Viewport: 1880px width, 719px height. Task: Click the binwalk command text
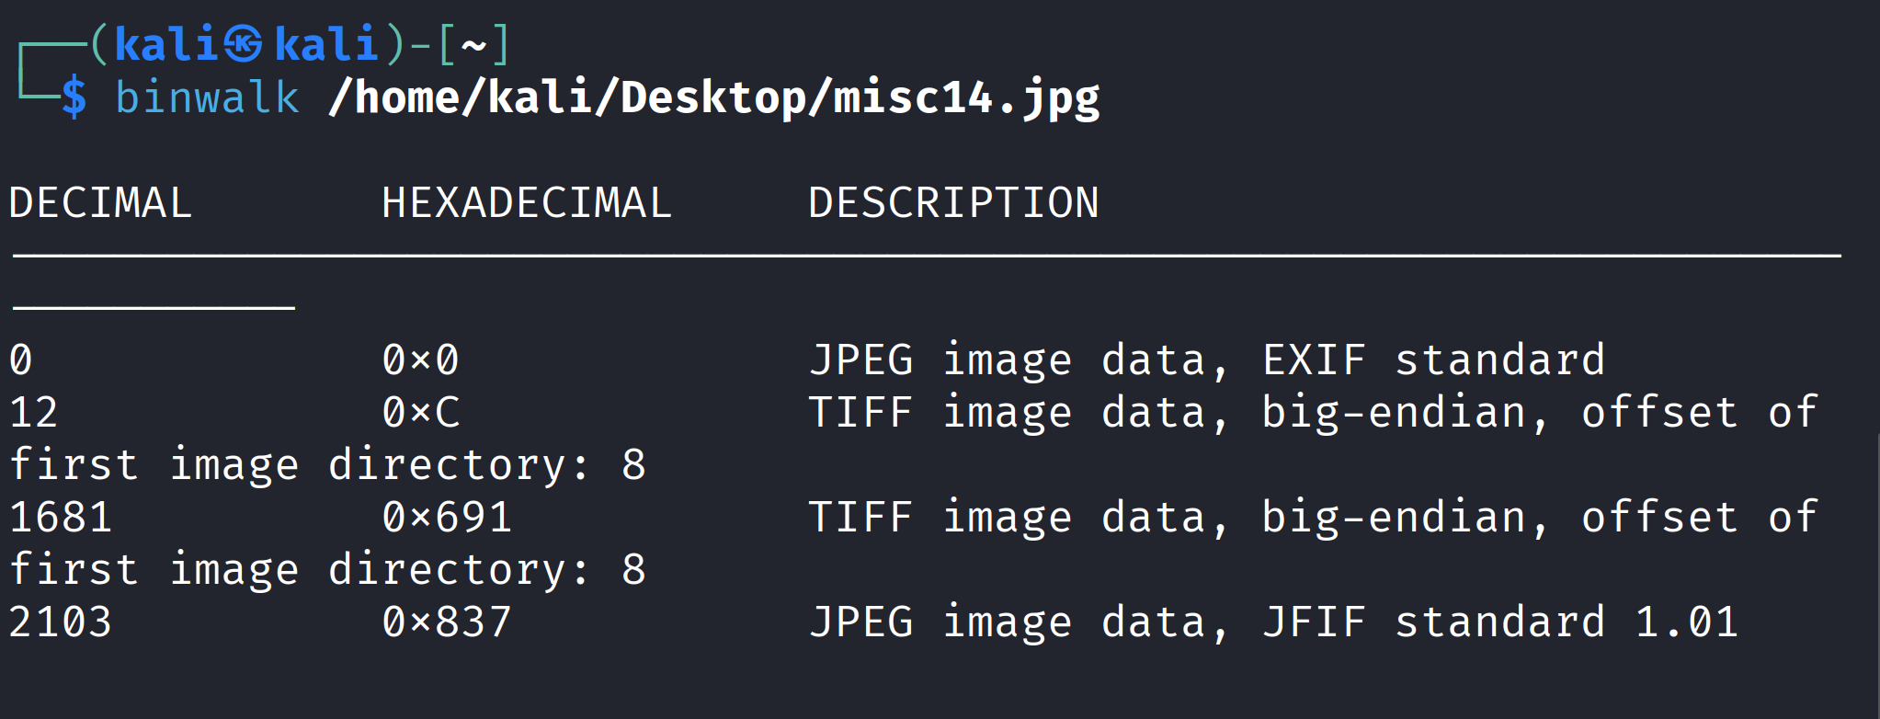[x=207, y=97]
